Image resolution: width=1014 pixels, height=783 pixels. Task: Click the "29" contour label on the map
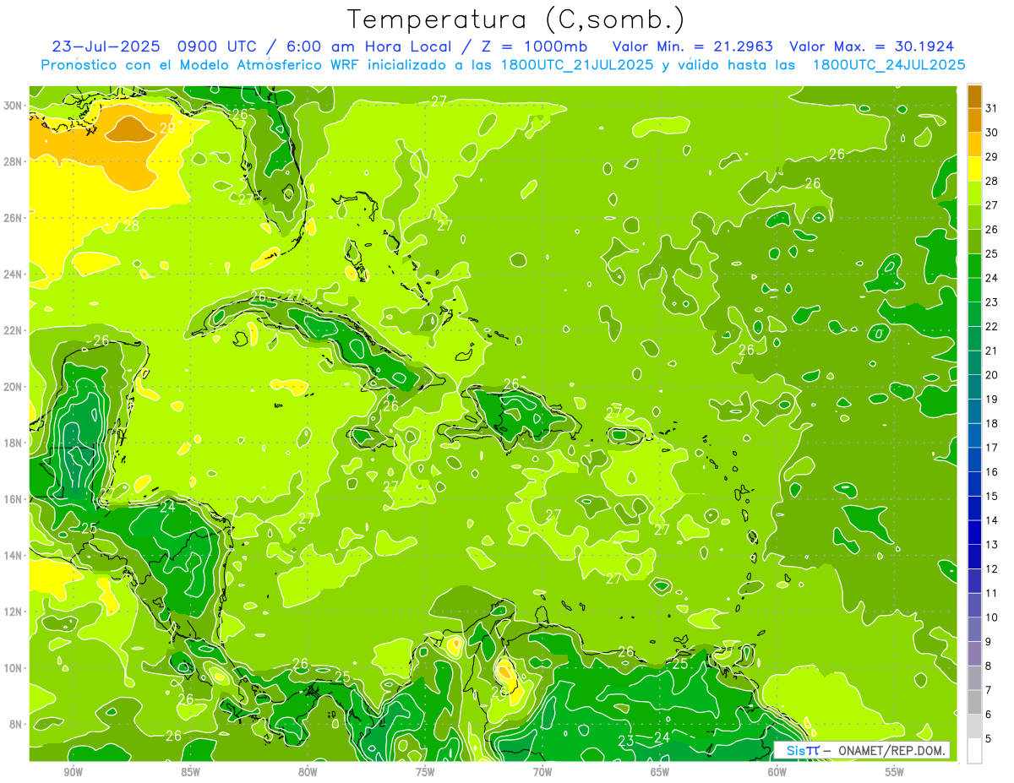click(x=166, y=128)
